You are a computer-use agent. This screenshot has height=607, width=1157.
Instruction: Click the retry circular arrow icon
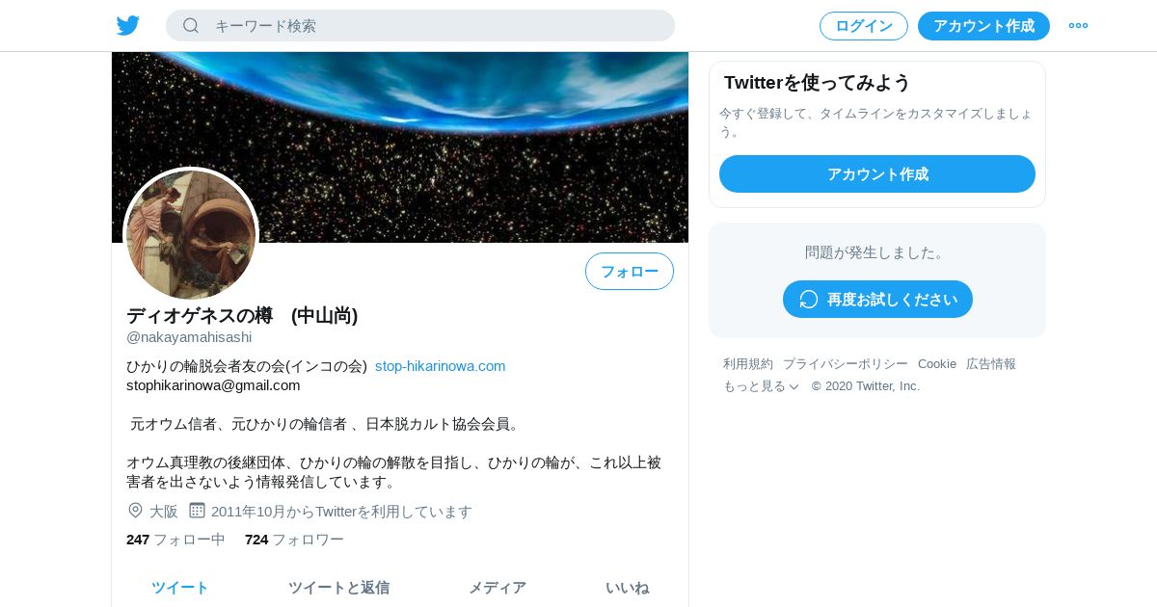(x=809, y=300)
